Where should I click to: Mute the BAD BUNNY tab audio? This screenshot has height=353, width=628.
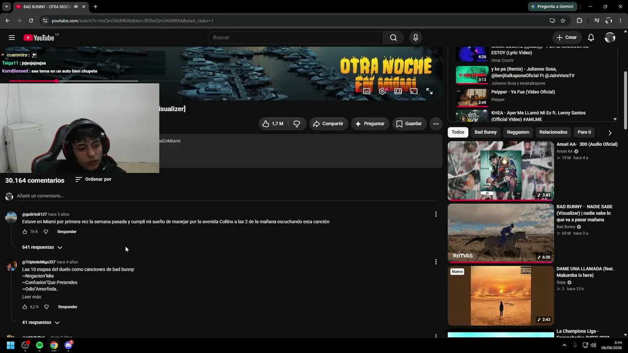tap(76, 7)
